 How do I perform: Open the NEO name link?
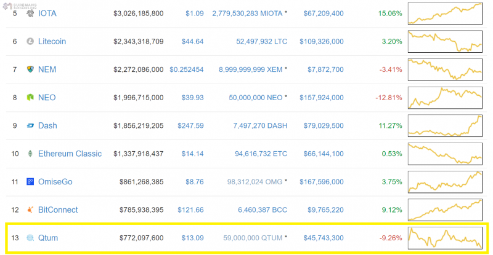(x=47, y=97)
